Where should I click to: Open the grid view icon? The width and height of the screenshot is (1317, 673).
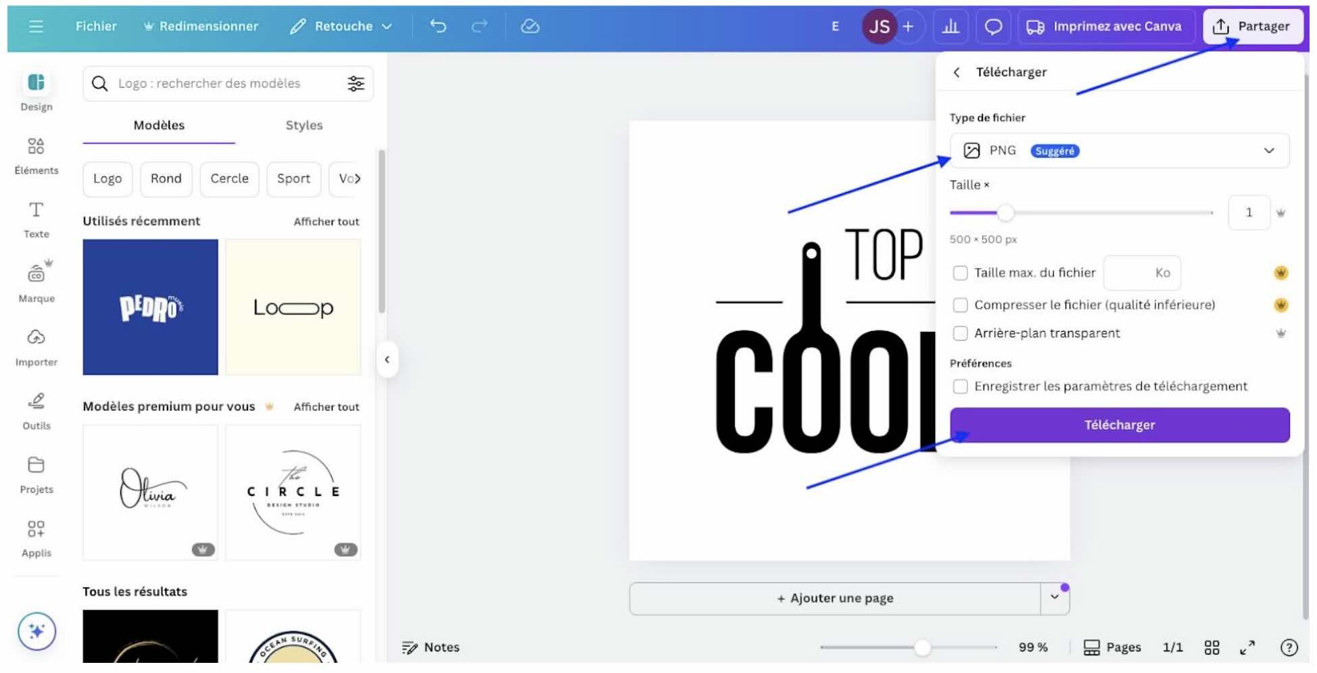coord(1212,647)
